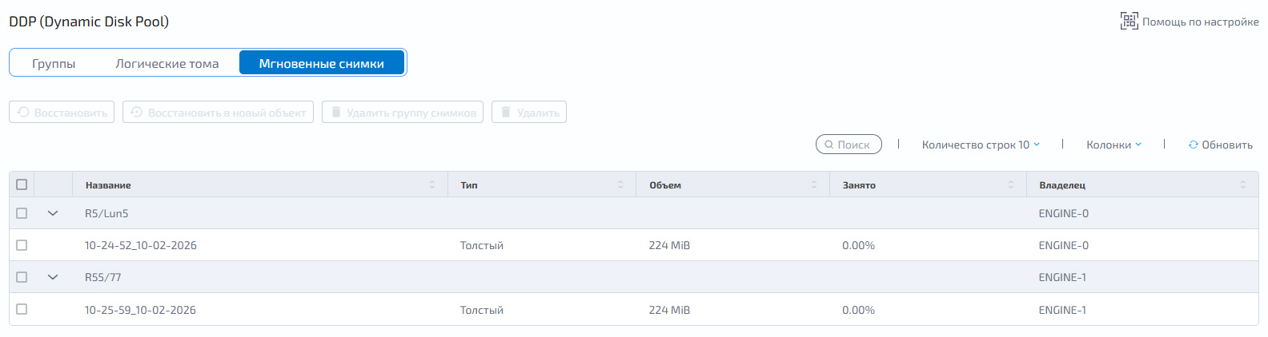1268x337 pixels.
Task: Click sort arrows in Тип column header
Action: pyautogui.click(x=620, y=184)
